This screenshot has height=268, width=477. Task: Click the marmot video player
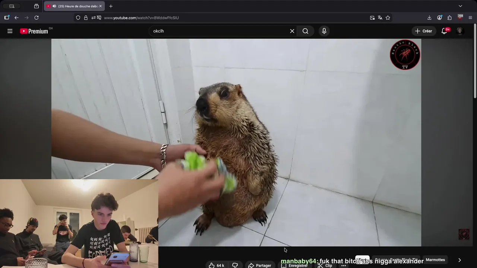pos(236,142)
